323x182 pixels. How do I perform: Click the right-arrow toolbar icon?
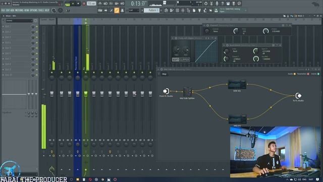(105, 10)
